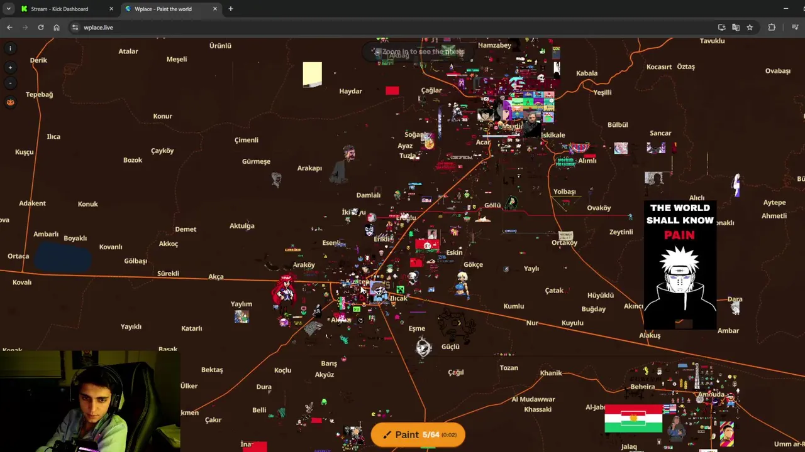The width and height of the screenshot is (805, 452).
Task: Click the pale yellow square artwork
Action: (312, 73)
